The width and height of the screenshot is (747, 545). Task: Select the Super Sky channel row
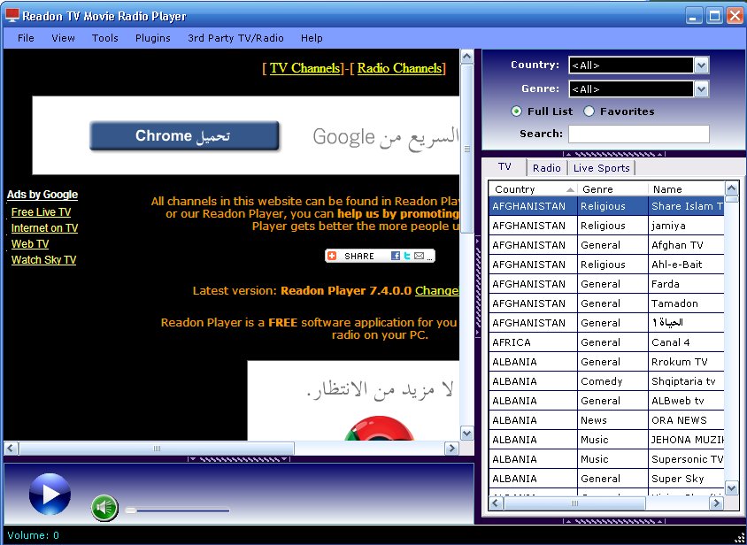606,479
